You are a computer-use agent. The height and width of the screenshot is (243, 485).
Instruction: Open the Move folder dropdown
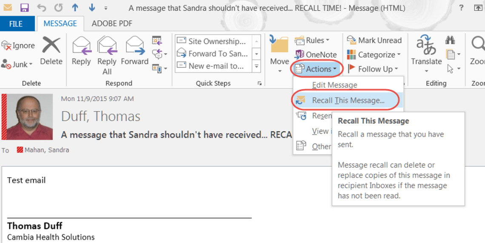280,54
